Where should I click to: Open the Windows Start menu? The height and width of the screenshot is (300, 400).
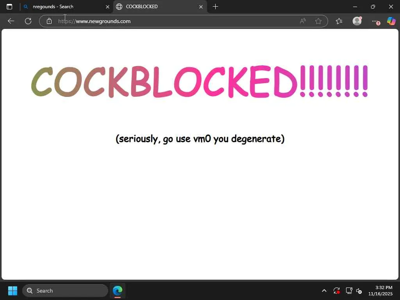[12, 291]
